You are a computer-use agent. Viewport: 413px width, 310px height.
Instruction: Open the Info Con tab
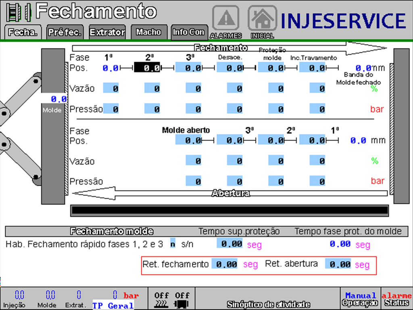coord(189,31)
